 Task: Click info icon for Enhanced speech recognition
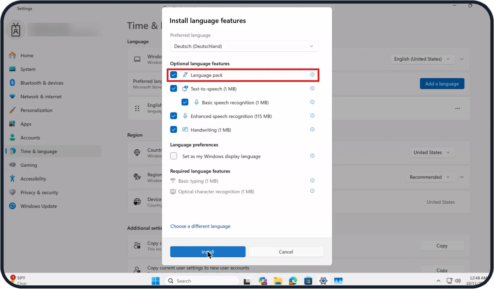click(312, 116)
